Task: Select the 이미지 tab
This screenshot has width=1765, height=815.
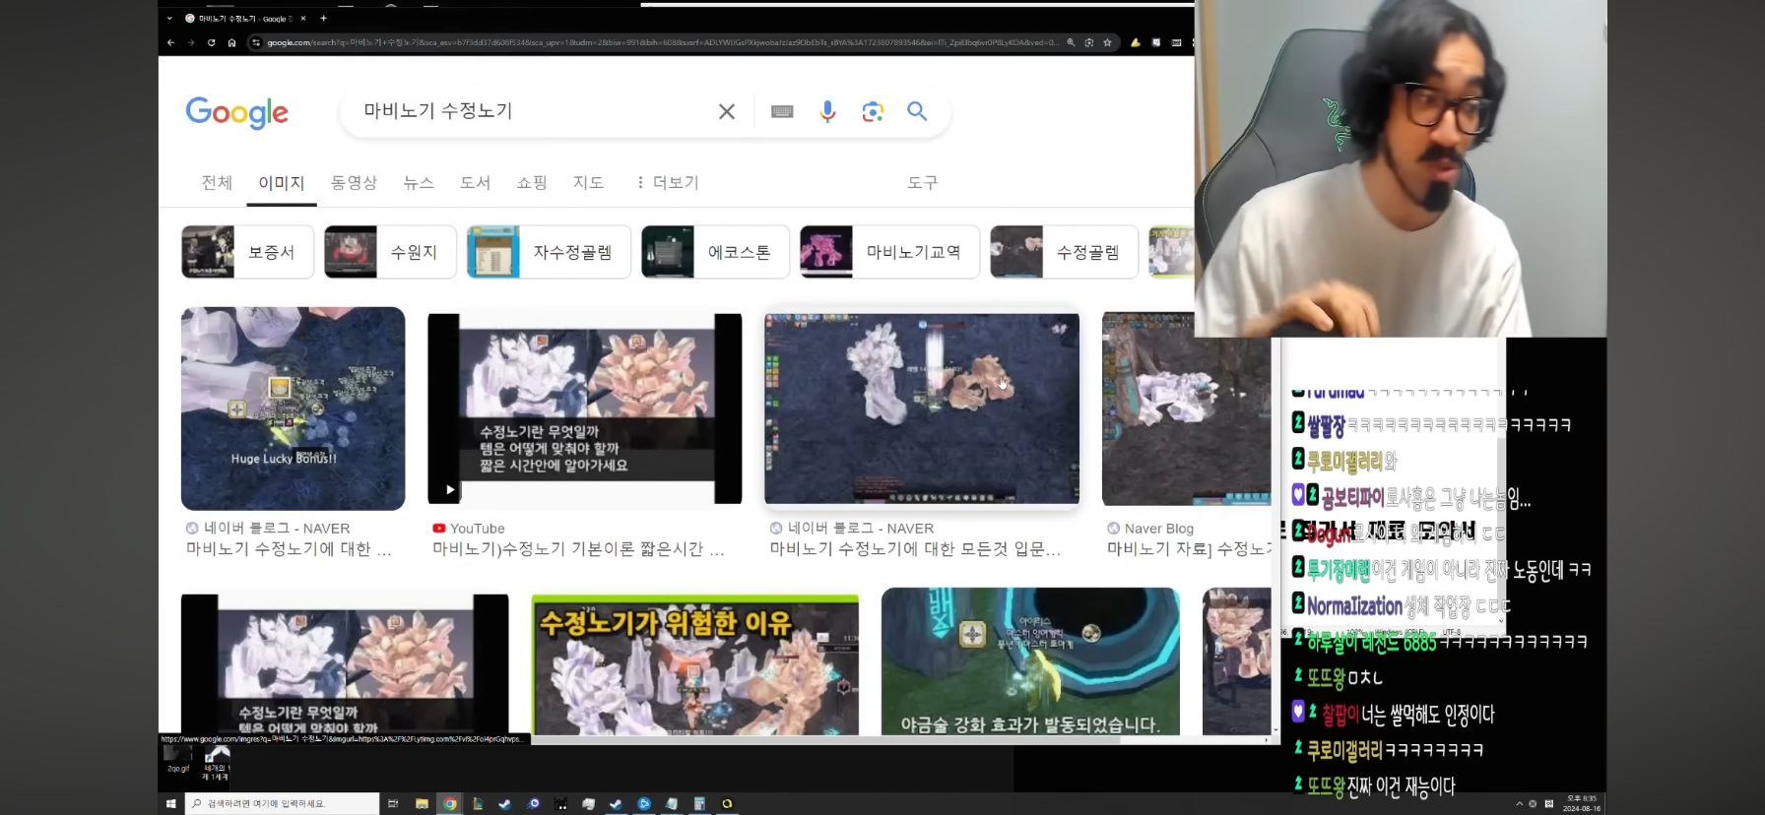Action: [x=282, y=182]
